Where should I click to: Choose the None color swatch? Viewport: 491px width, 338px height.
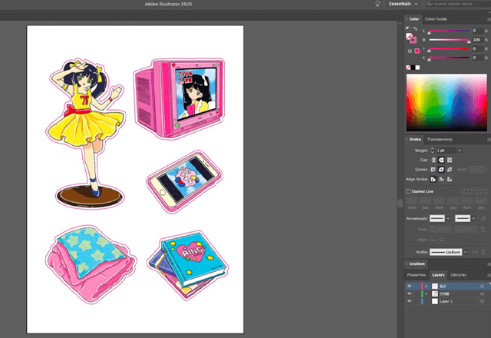[408, 68]
